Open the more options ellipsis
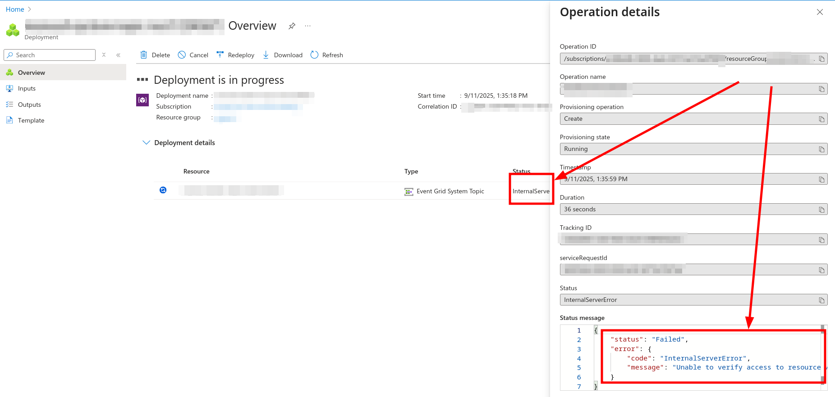Screen dimensions: 835x397 pyautogui.click(x=308, y=26)
